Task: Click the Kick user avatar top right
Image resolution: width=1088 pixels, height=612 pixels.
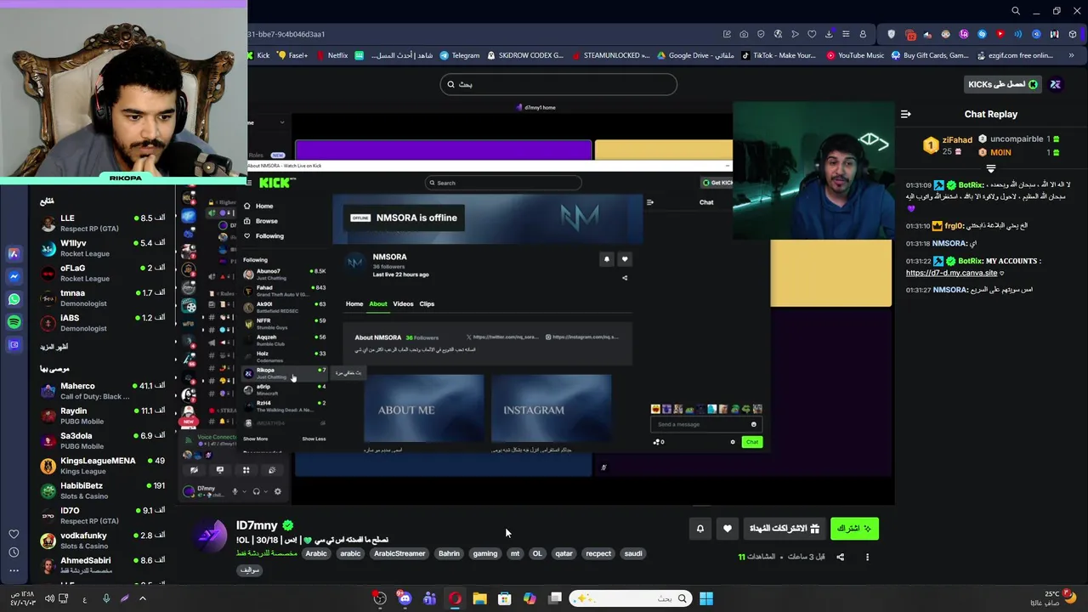Action: [x=1056, y=84]
